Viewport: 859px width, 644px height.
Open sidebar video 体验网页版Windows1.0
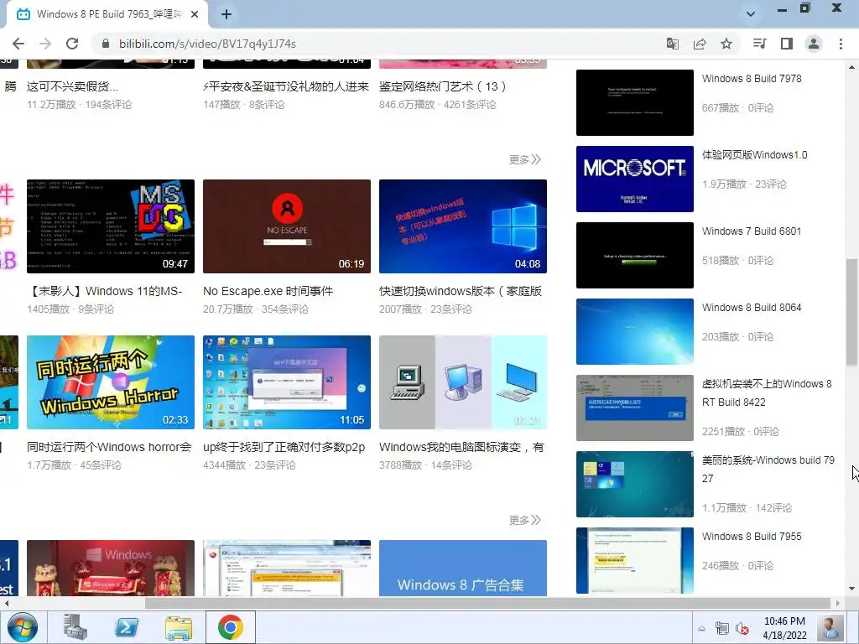click(x=754, y=155)
